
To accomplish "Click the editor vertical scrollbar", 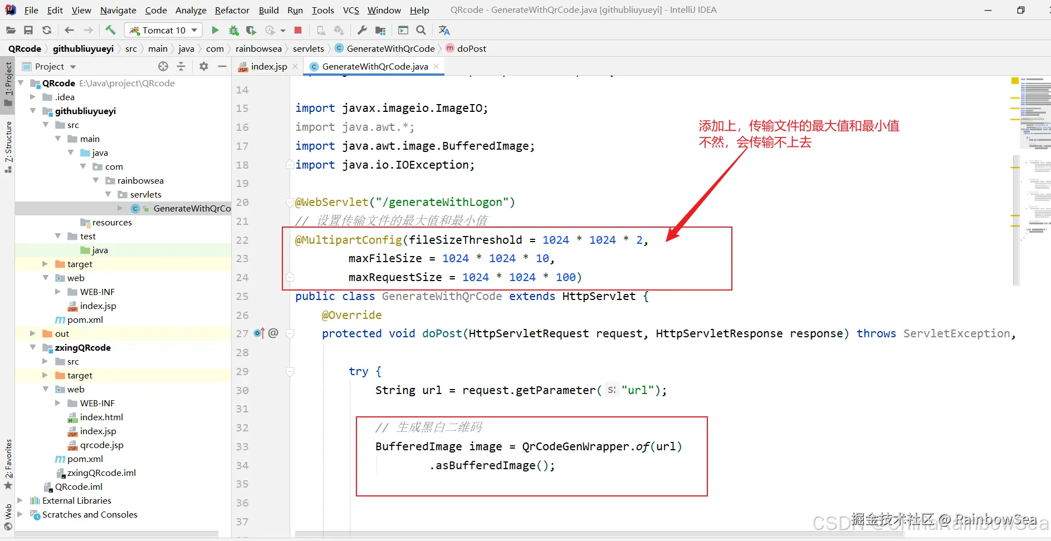I will click(x=1016, y=220).
